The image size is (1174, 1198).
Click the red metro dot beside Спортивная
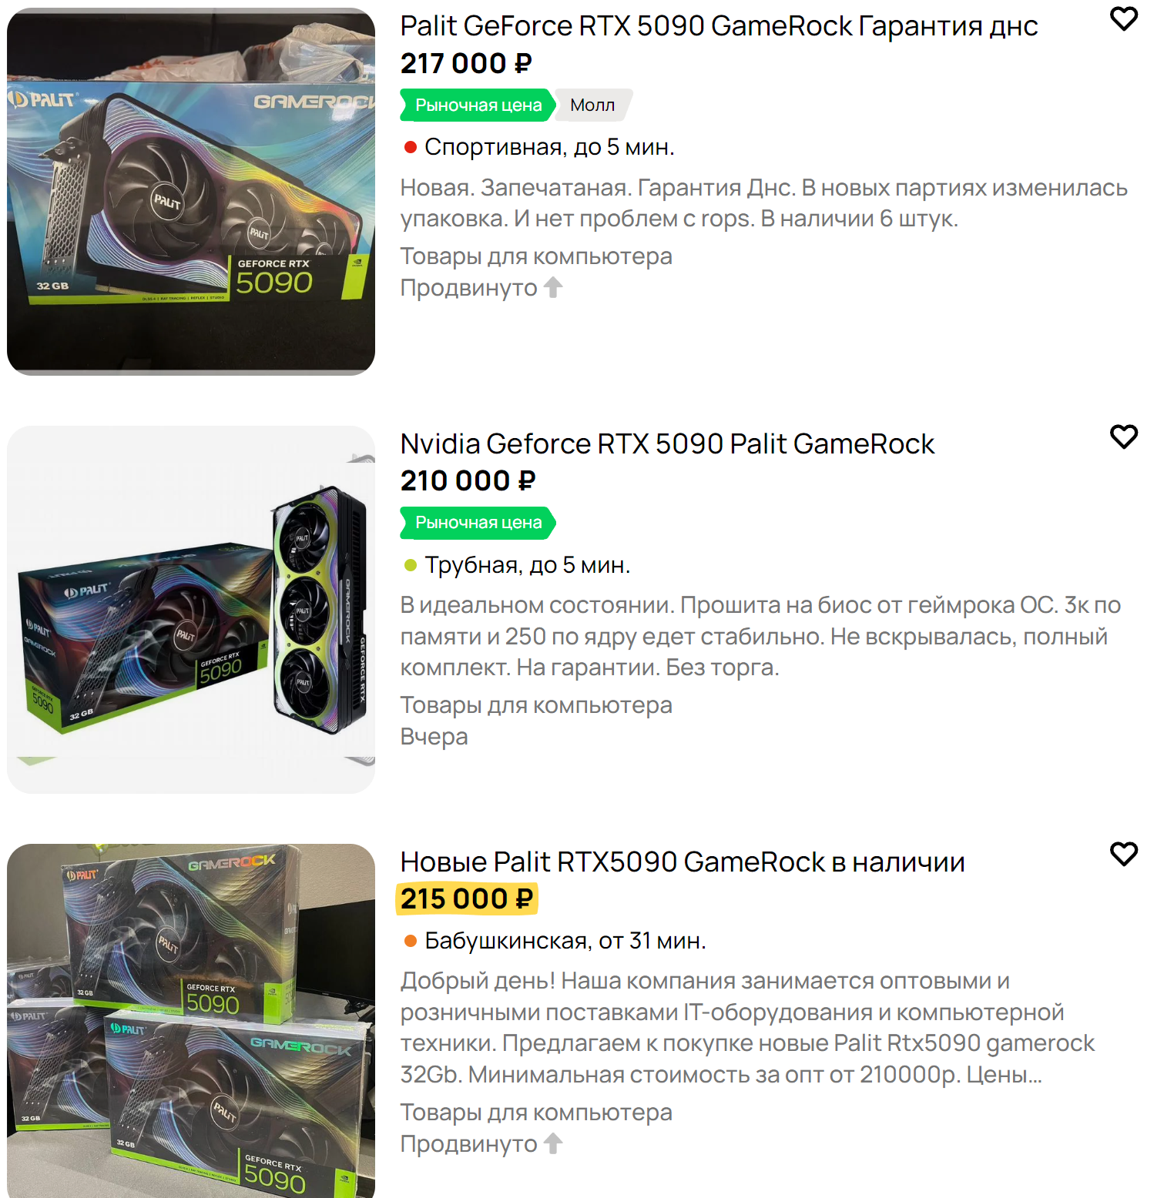click(411, 147)
